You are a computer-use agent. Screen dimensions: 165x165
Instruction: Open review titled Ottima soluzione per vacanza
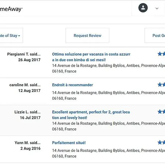(x=91, y=57)
